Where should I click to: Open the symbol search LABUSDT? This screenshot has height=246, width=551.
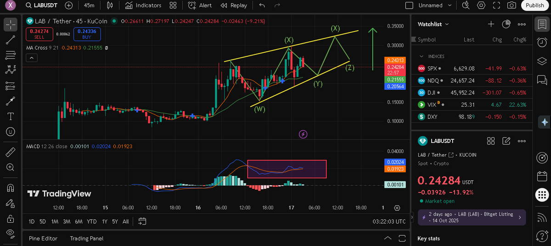[x=41, y=5]
